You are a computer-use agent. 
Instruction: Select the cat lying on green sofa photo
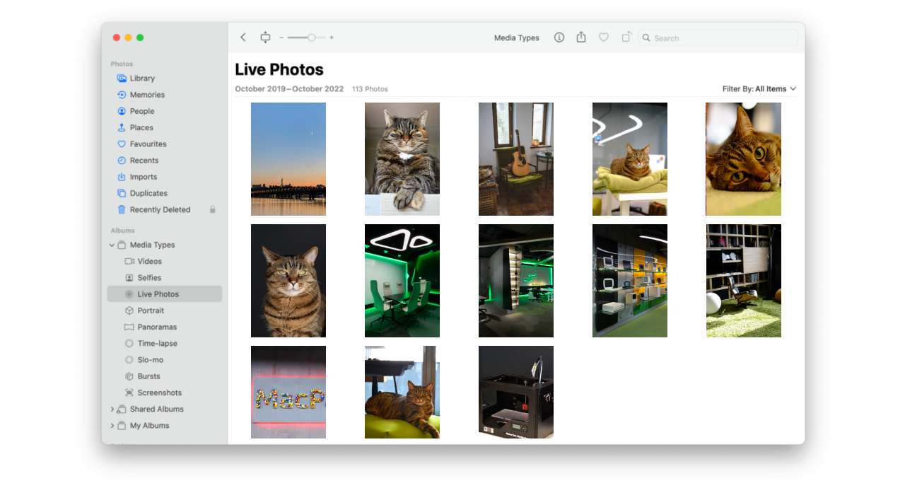tap(402, 392)
